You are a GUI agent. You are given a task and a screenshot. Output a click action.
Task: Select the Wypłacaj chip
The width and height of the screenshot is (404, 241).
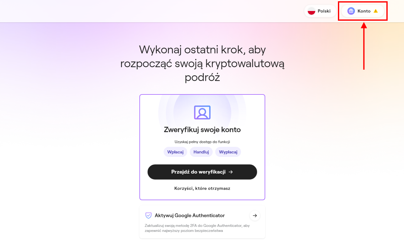[x=228, y=152]
